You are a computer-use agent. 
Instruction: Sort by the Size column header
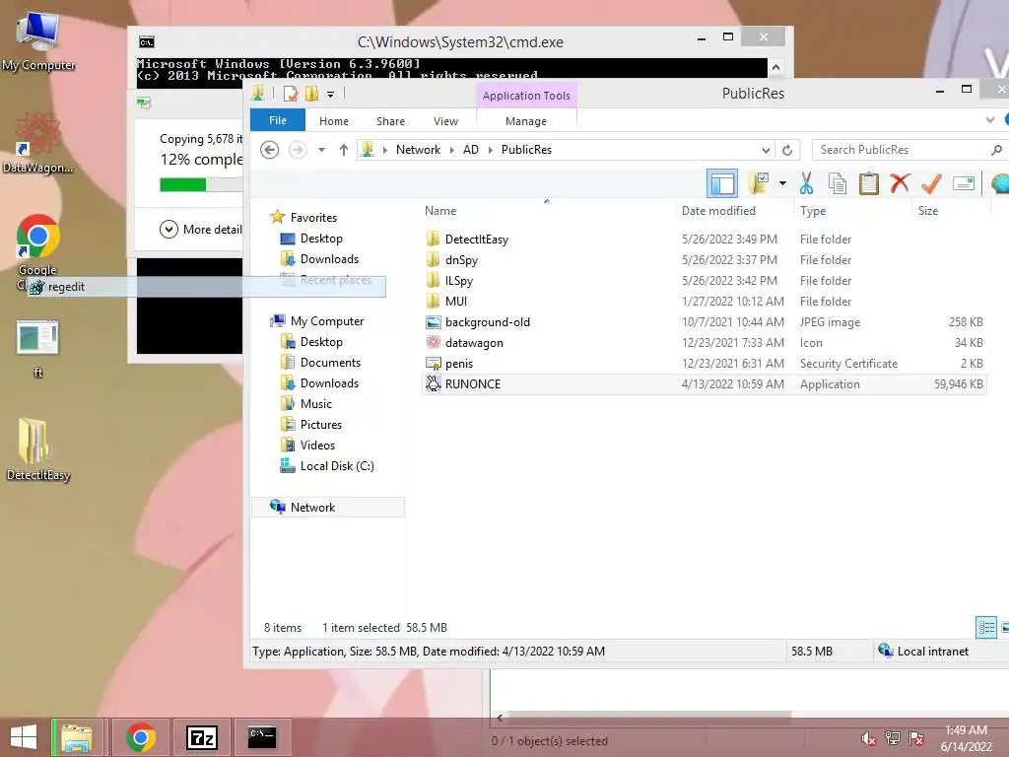click(928, 211)
